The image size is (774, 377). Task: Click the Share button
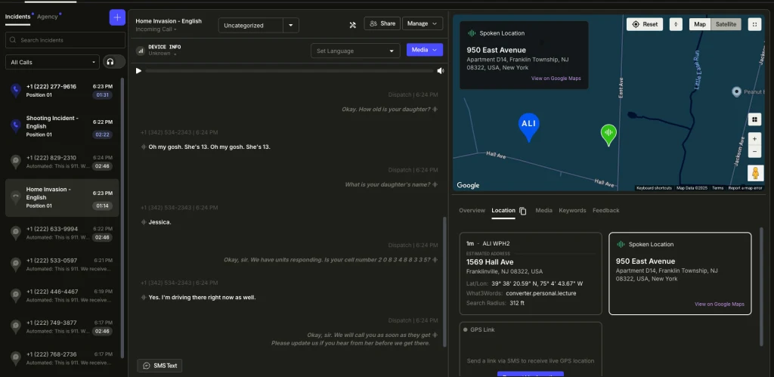[x=381, y=23]
